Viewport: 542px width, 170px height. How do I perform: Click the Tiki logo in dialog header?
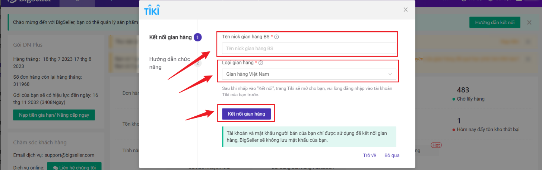click(x=152, y=10)
